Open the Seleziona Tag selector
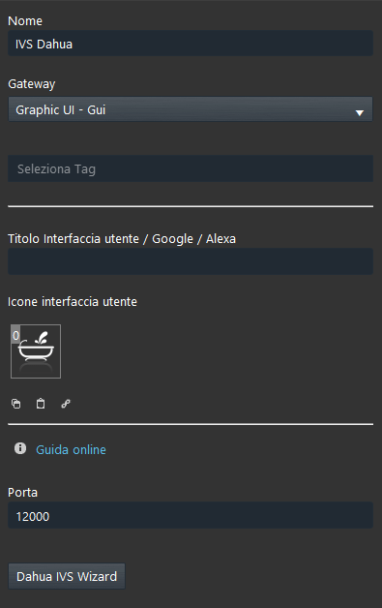Viewport: 382px width, 608px height. tap(191, 168)
